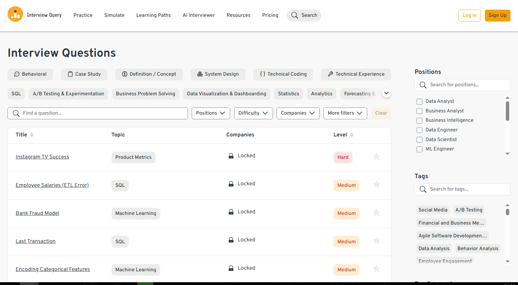This screenshot has width=518, height=285.
Task: Sort by Level using sort icon
Action: [x=352, y=135]
